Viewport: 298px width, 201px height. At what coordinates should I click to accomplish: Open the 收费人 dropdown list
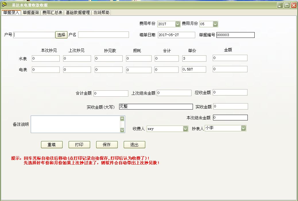click(186, 128)
